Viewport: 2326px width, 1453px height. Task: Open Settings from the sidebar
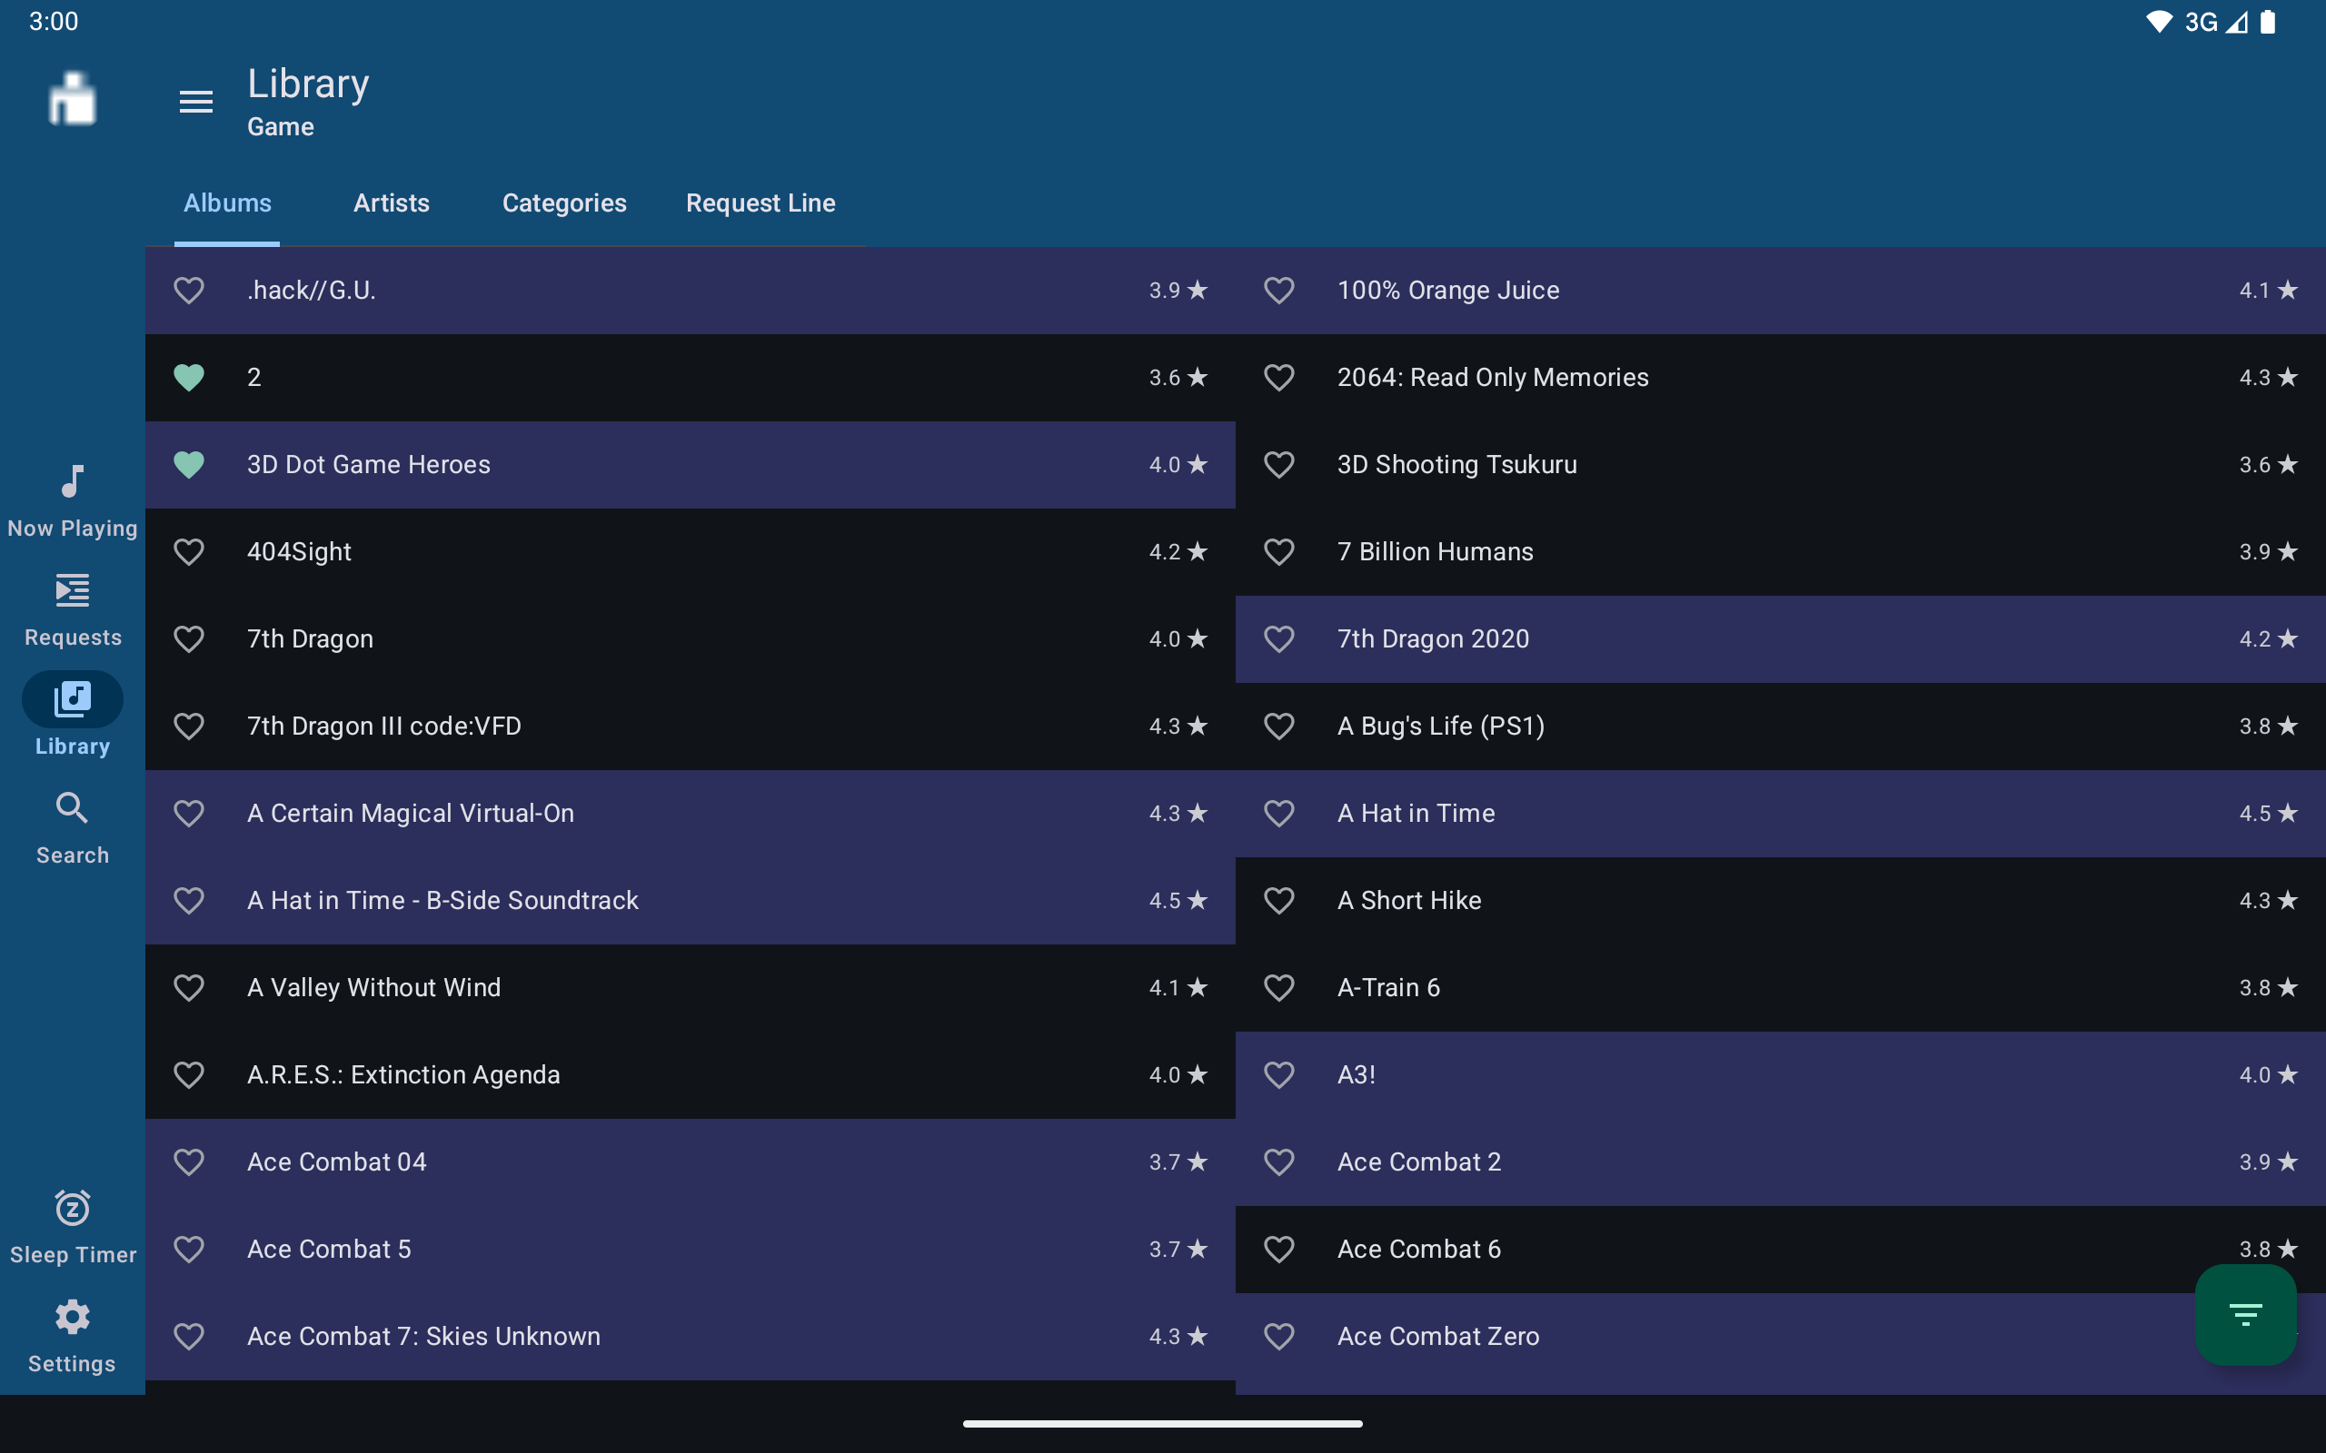click(x=72, y=1336)
